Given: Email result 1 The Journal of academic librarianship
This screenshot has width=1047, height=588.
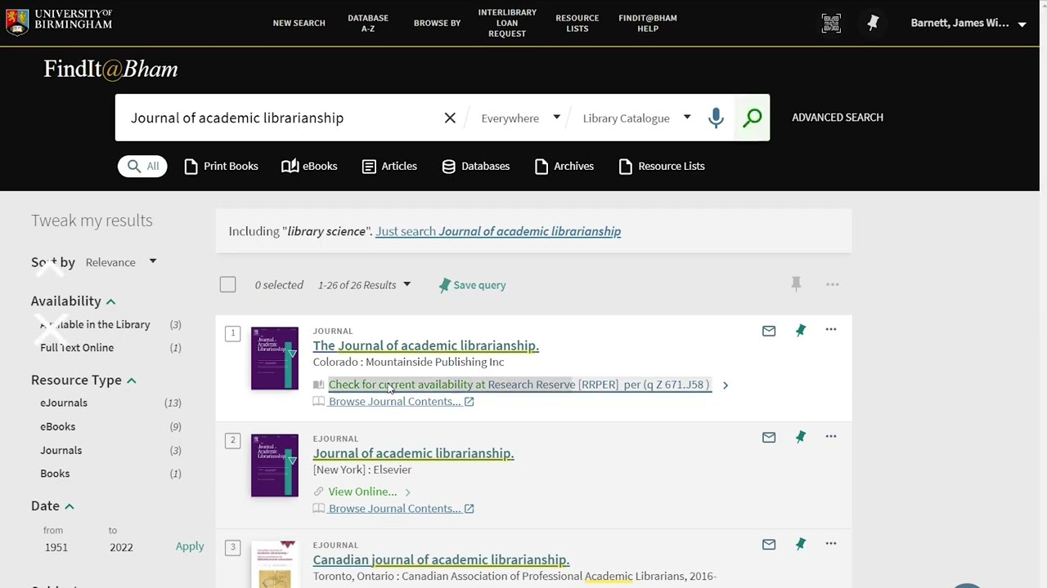Looking at the screenshot, I should click(769, 331).
